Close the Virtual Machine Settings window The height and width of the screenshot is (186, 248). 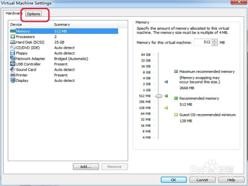click(239, 1)
